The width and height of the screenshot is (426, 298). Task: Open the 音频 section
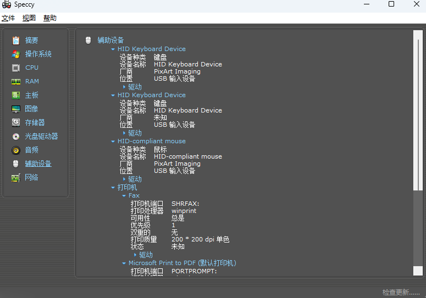point(31,150)
